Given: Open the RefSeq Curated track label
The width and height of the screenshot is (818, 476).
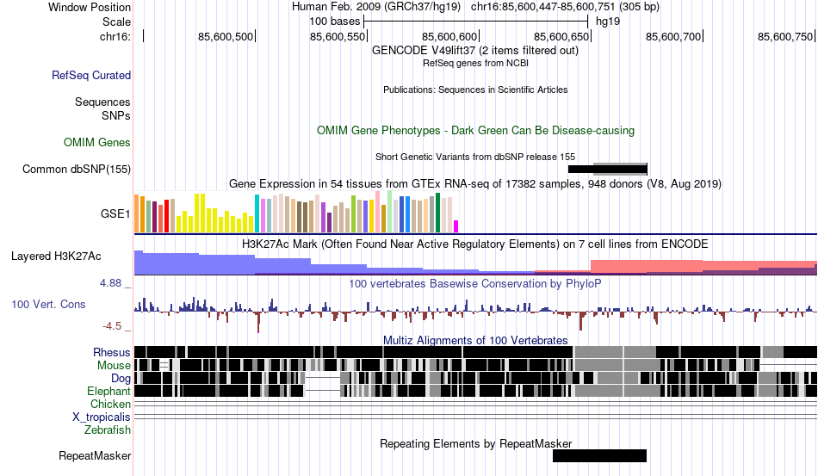Looking at the screenshot, I should tap(91, 75).
